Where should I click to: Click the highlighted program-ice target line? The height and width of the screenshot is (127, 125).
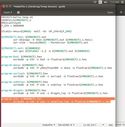(22, 99)
